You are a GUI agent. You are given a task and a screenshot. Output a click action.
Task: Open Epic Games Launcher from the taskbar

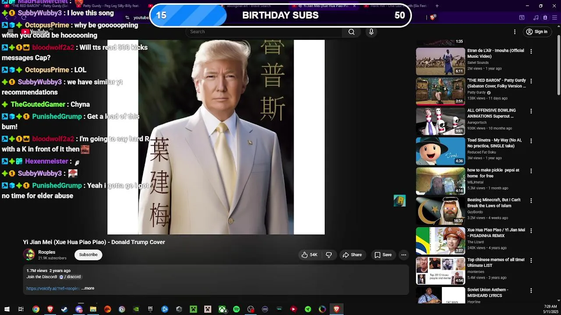[x=150, y=309]
